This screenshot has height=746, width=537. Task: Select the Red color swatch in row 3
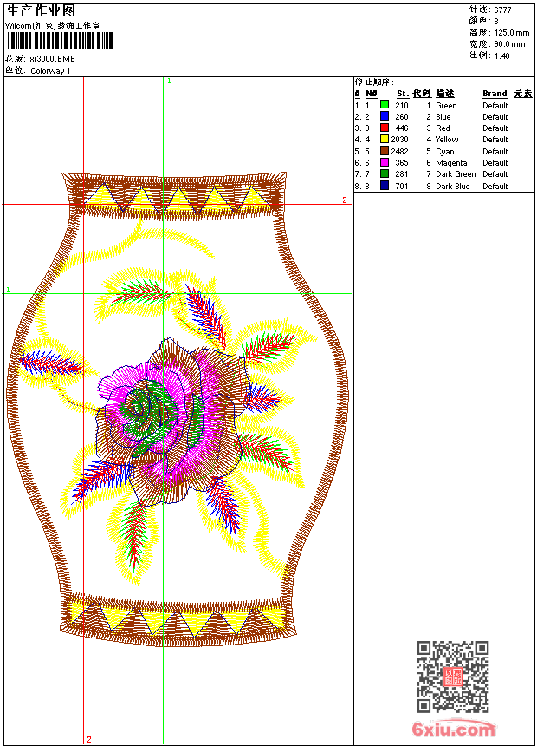click(385, 128)
